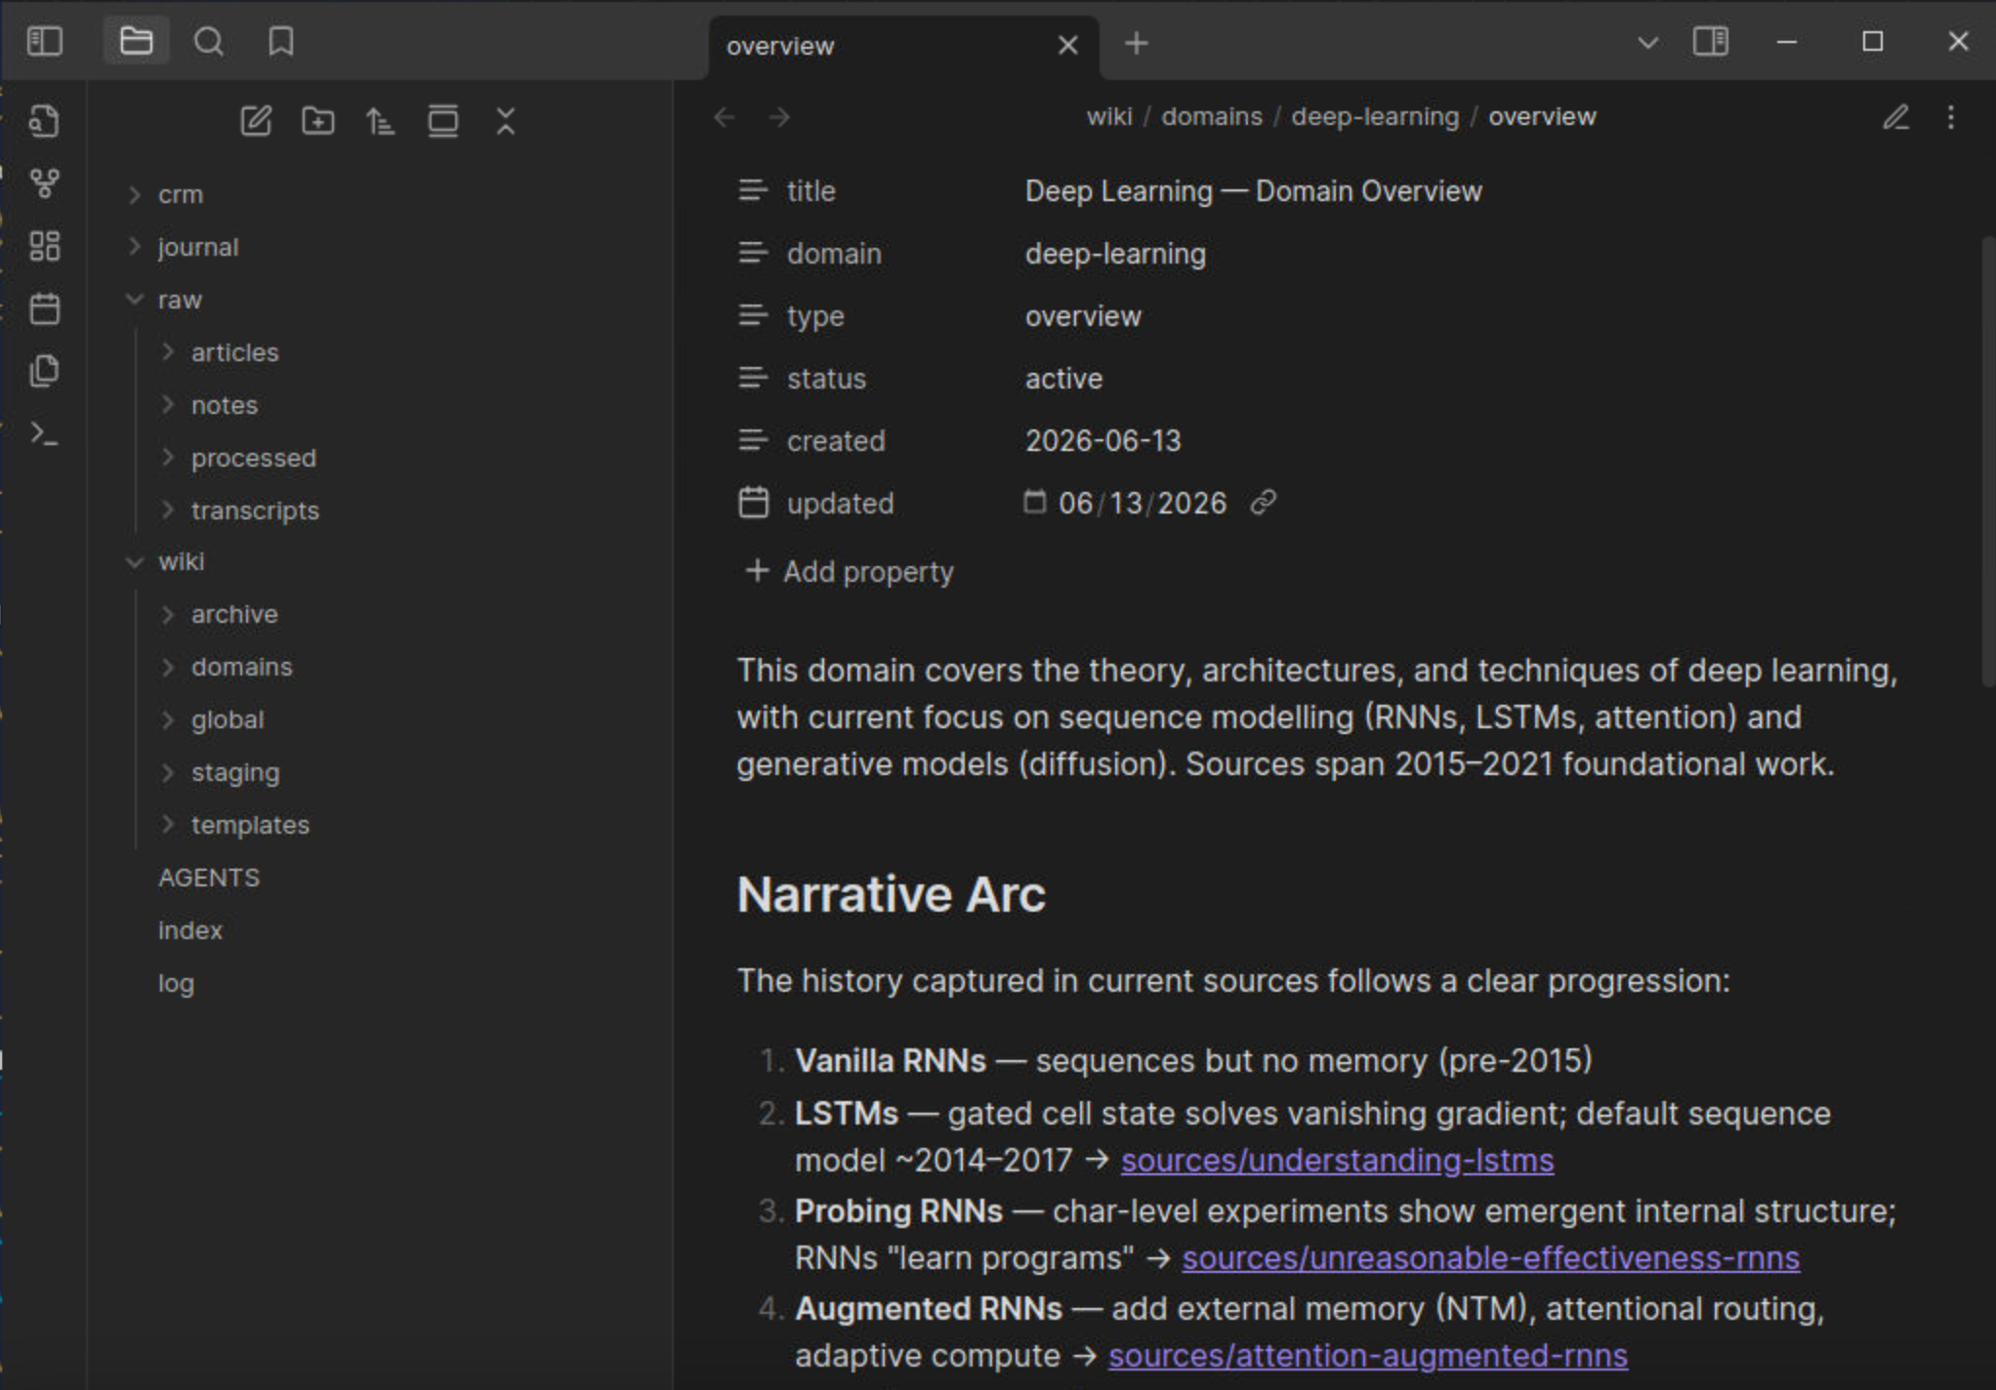Open the bookmarks pane icon
The height and width of the screenshot is (1390, 1996).
pyautogui.click(x=281, y=41)
